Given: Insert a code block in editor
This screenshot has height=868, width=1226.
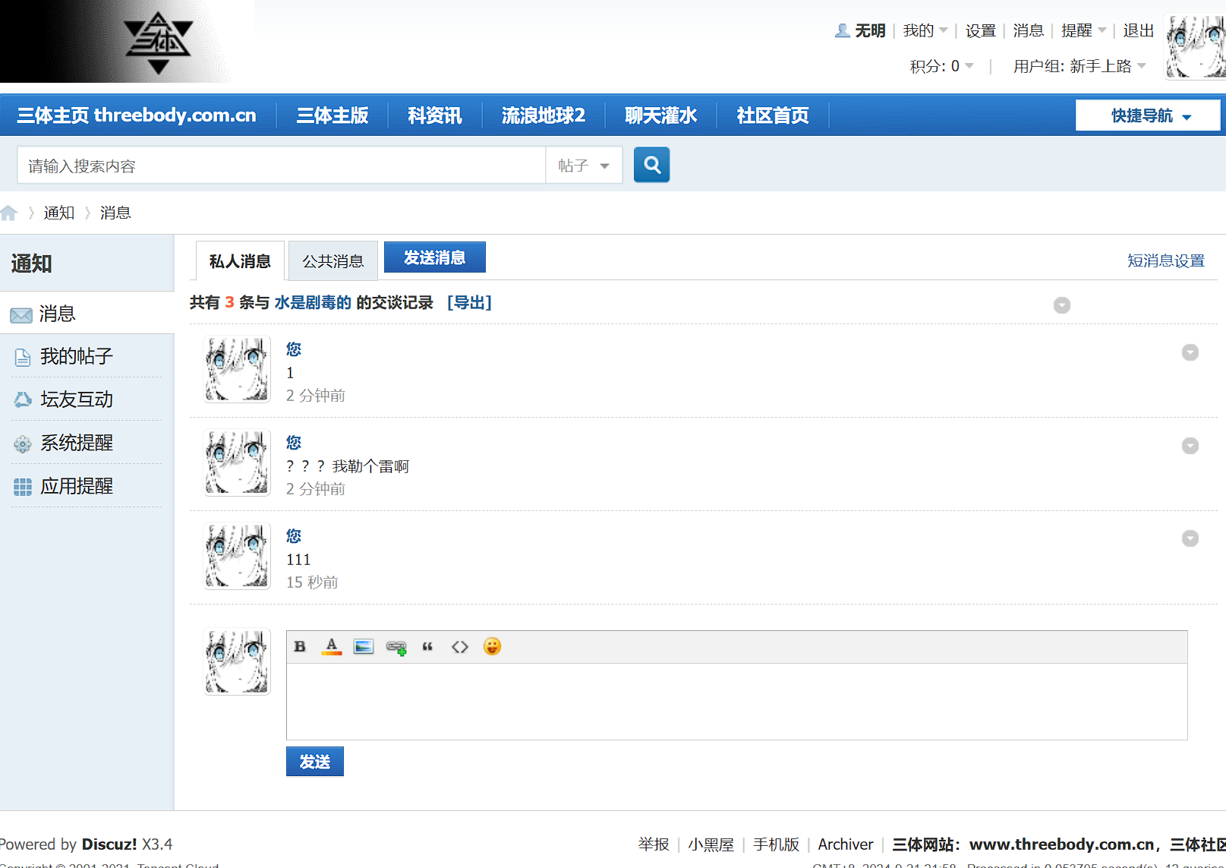Looking at the screenshot, I should [460, 647].
